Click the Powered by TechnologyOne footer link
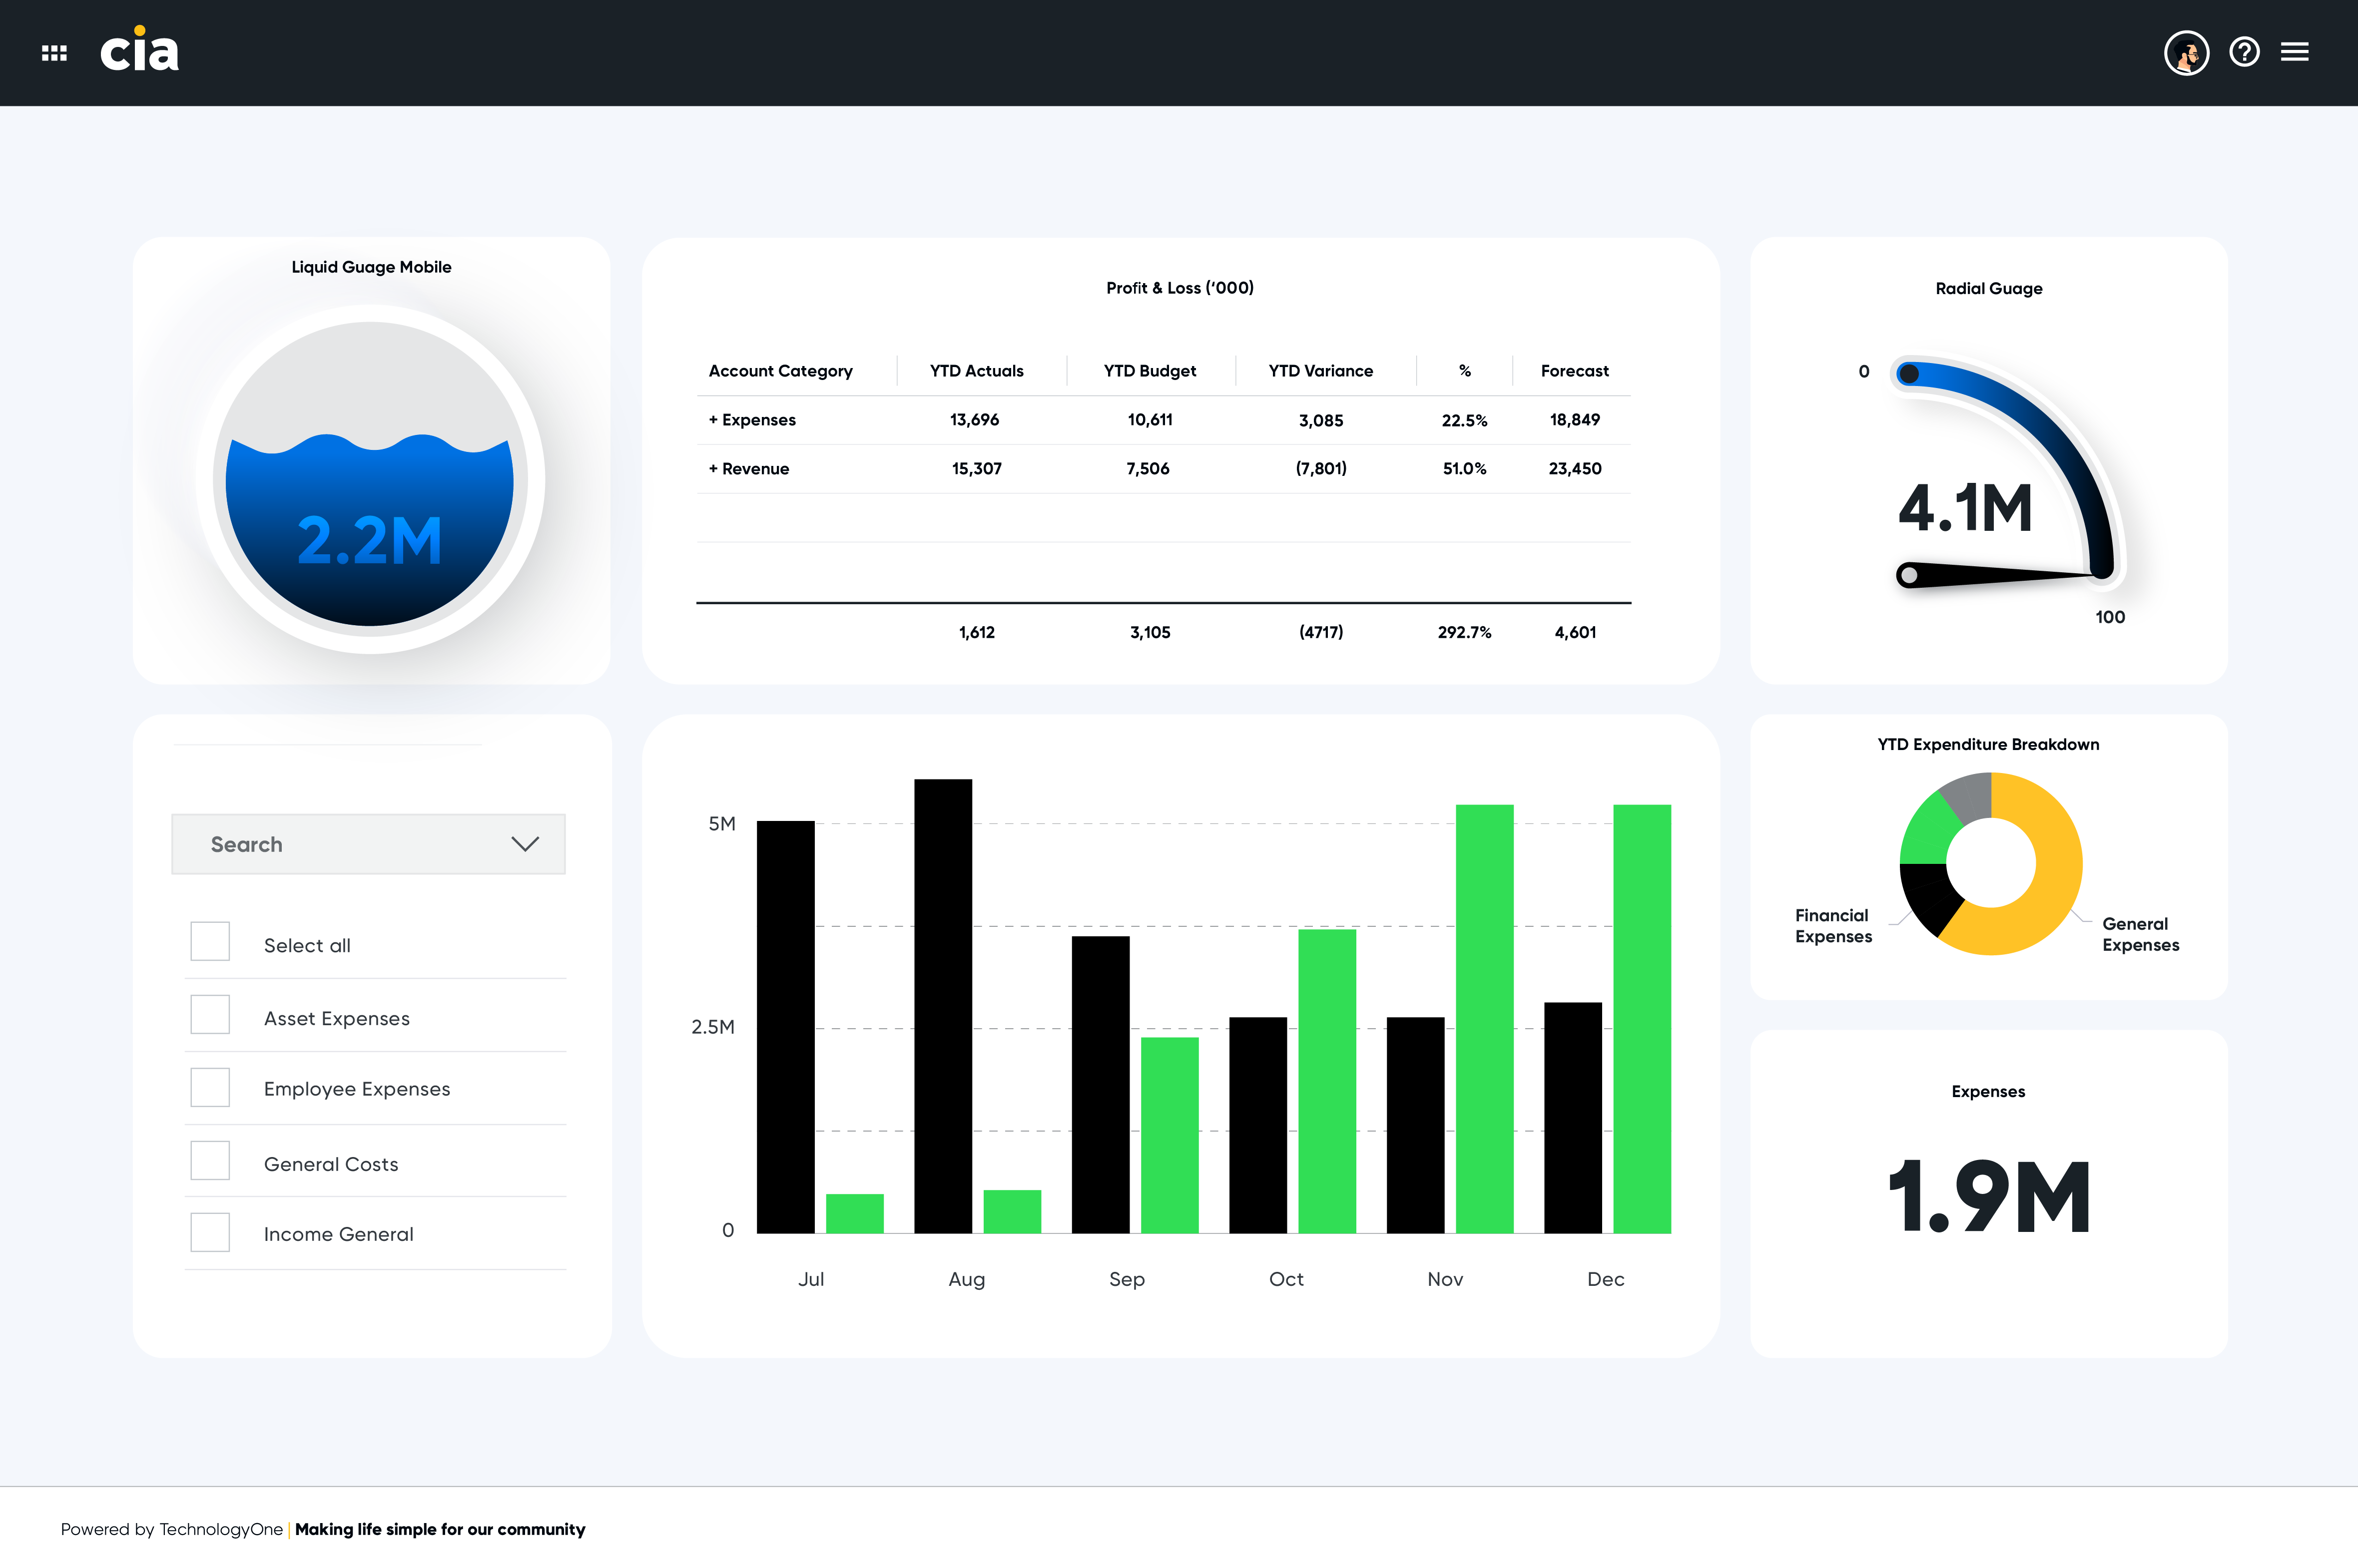This screenshot has width=2358, height=1568. coord(171,1529)
